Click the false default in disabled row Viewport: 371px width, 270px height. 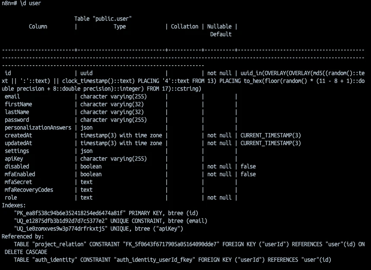(x=248, y=166)
